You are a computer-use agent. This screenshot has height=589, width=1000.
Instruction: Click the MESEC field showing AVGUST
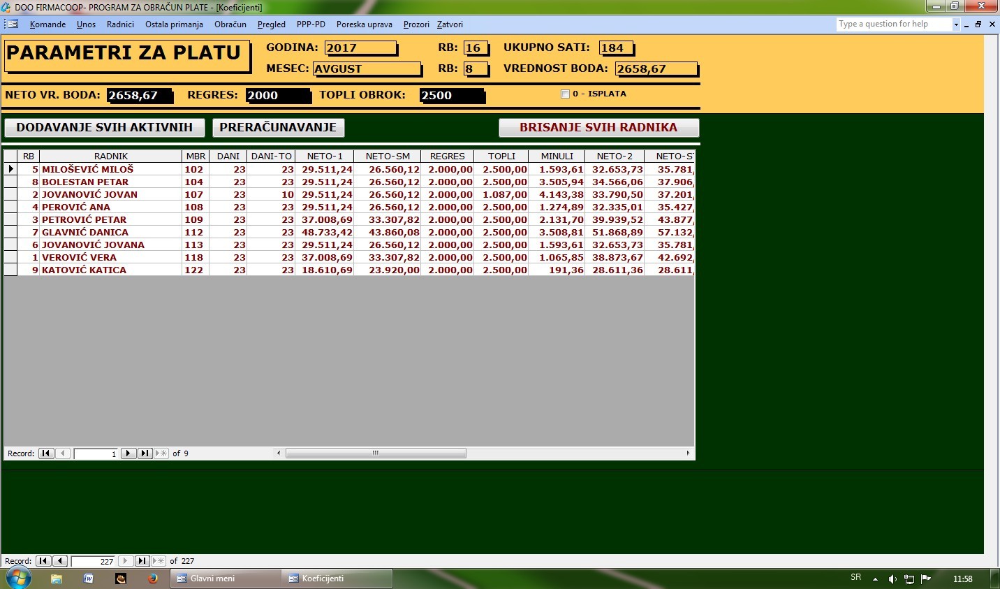(x=367, y=68)
